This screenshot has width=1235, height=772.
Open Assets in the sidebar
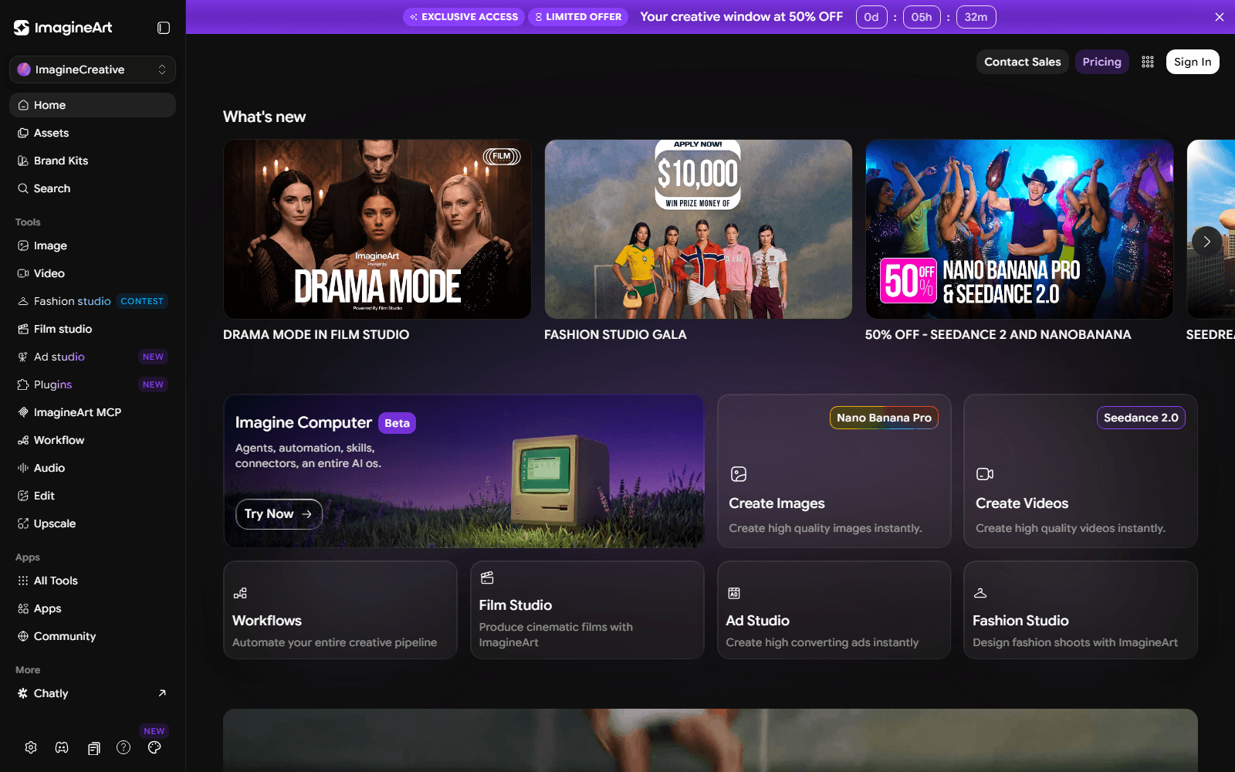click(x=93, y=133)
